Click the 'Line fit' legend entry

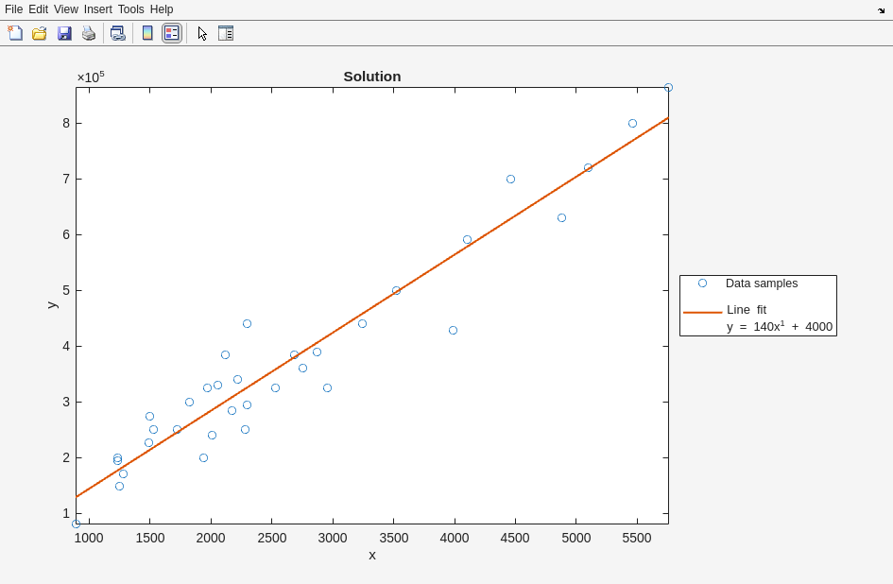[x=746, y=310]
